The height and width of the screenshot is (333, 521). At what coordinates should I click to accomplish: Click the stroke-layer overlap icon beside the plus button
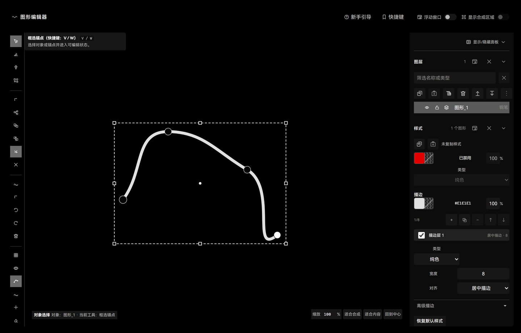pos(465,220)
